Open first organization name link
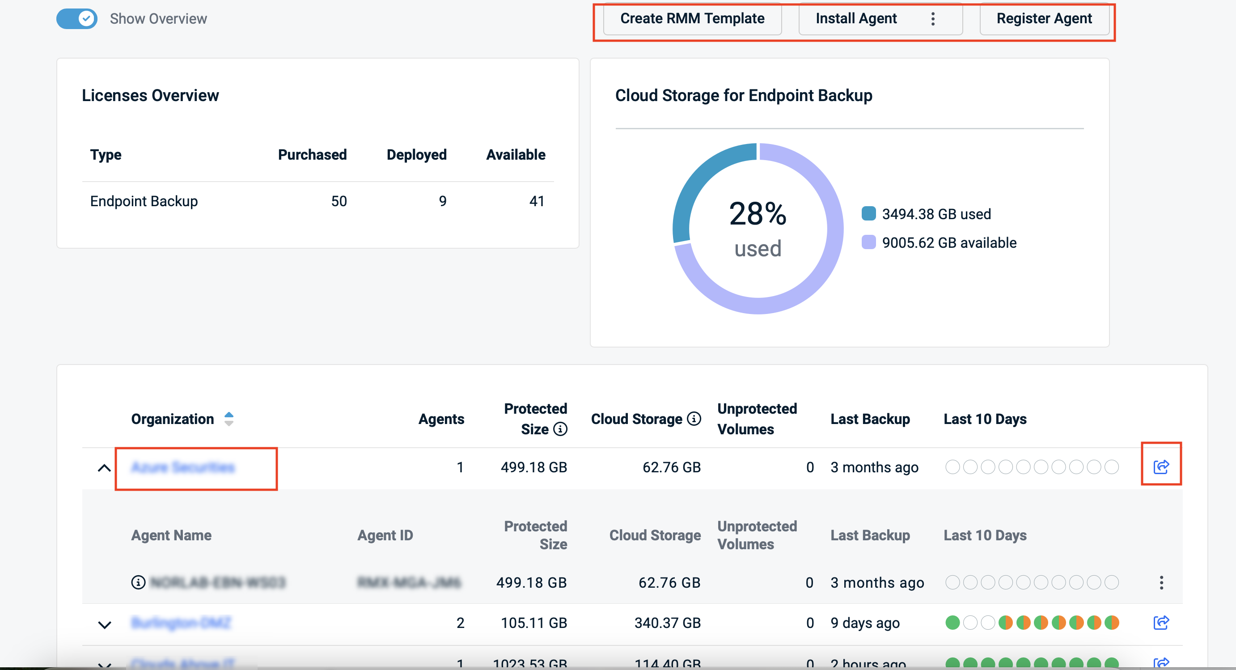The image size is (1236, 670). click(x=183, y=467)
